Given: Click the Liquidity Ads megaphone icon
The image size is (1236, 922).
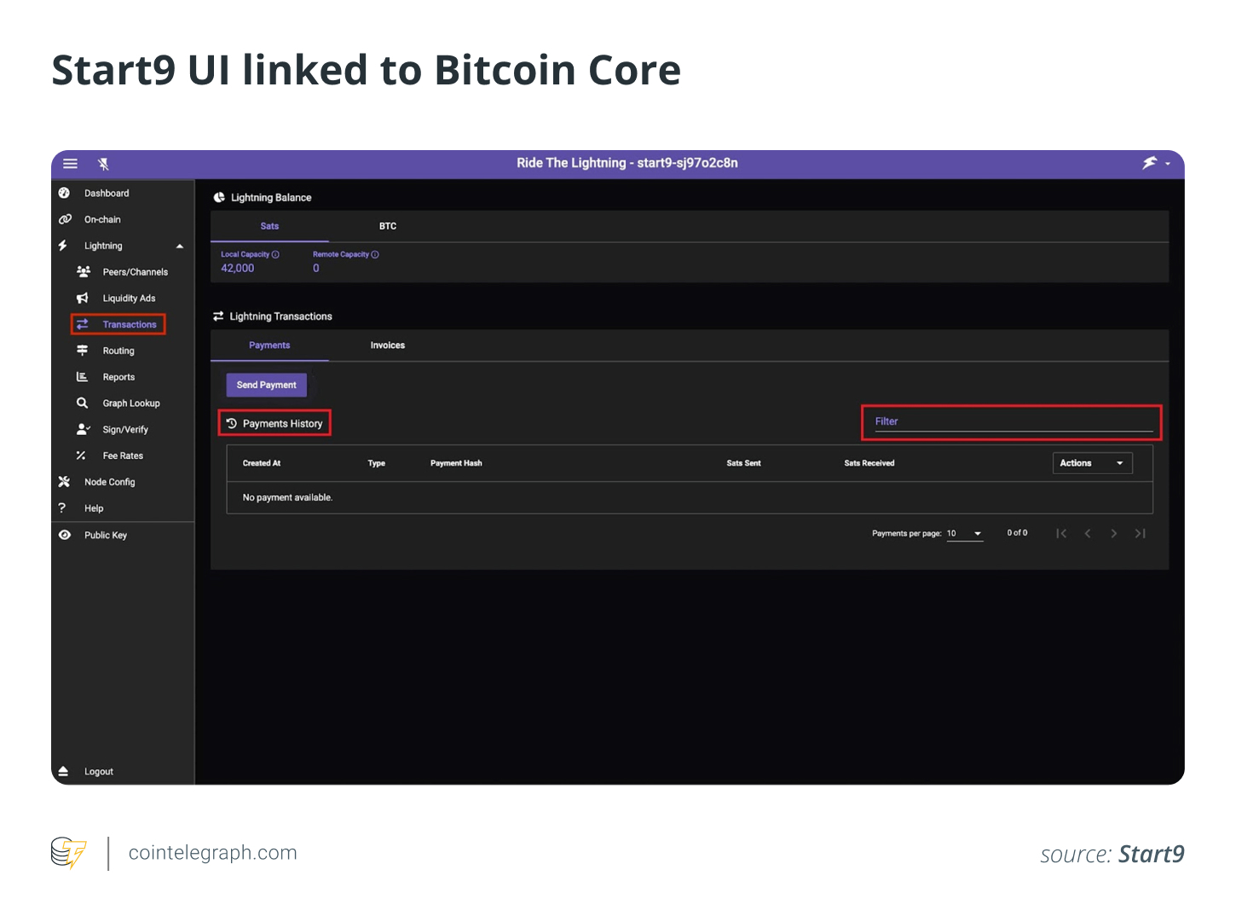Looking at the screenshot, I should 83,299.
